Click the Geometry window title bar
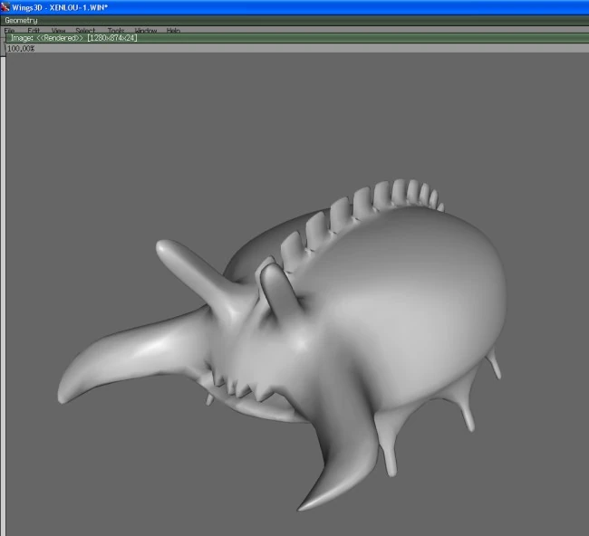 pos(22,20)
